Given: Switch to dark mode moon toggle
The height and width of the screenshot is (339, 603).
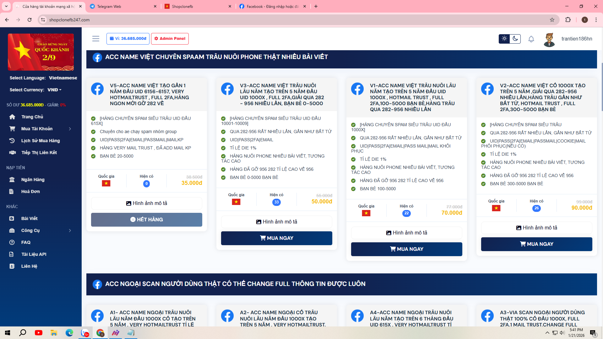Looking at the screenshot, I should pyautogui.click(x=515, y=39).
